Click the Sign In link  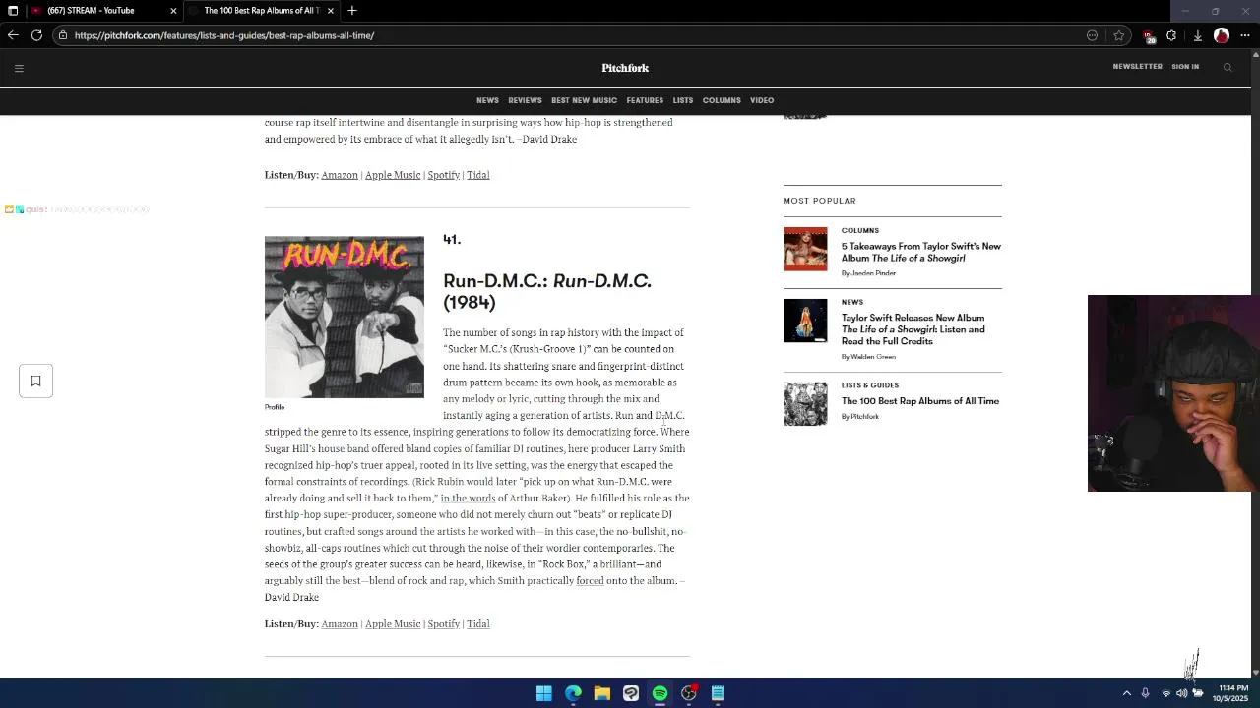(1185, 67)
